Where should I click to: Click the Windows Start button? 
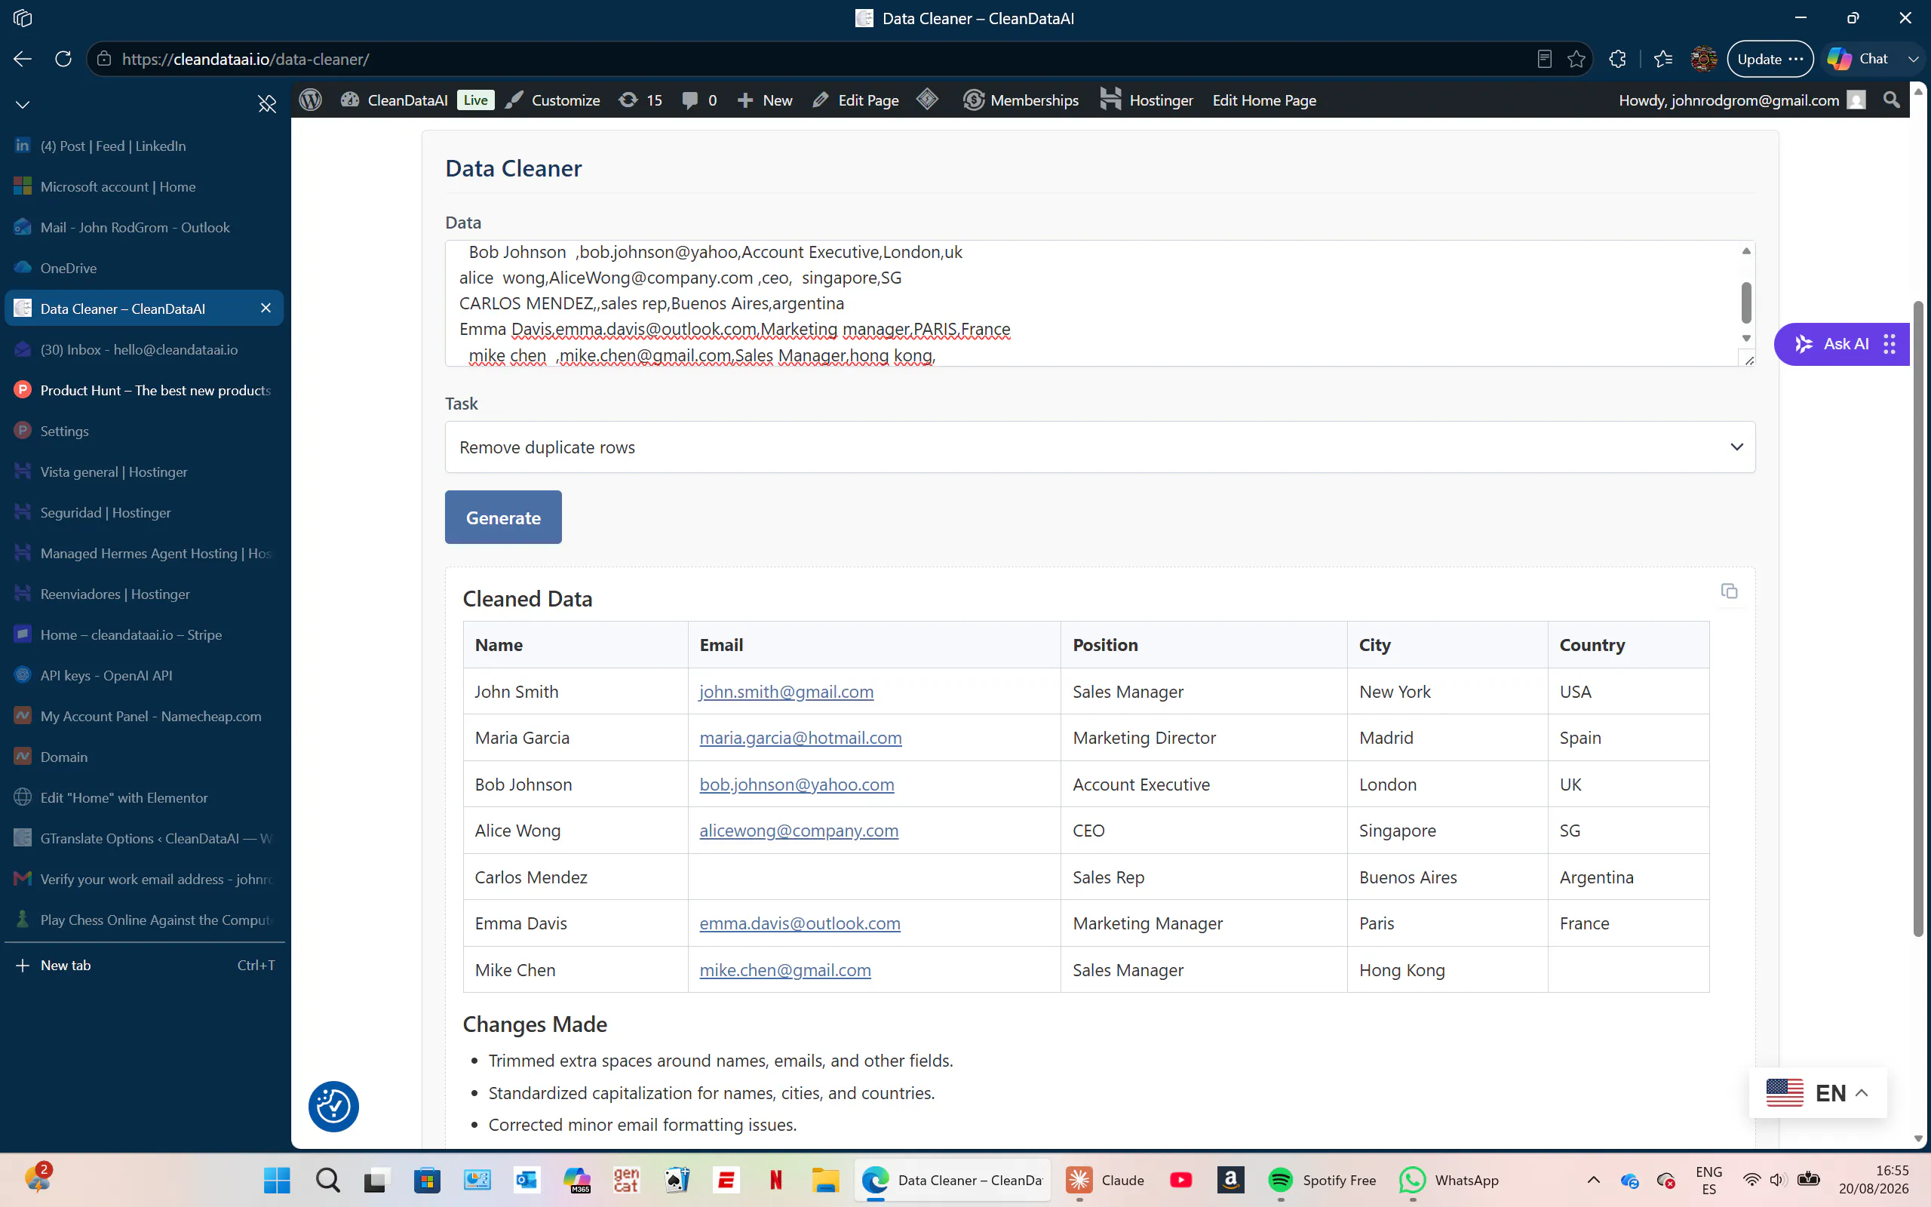click(277, 1180)
